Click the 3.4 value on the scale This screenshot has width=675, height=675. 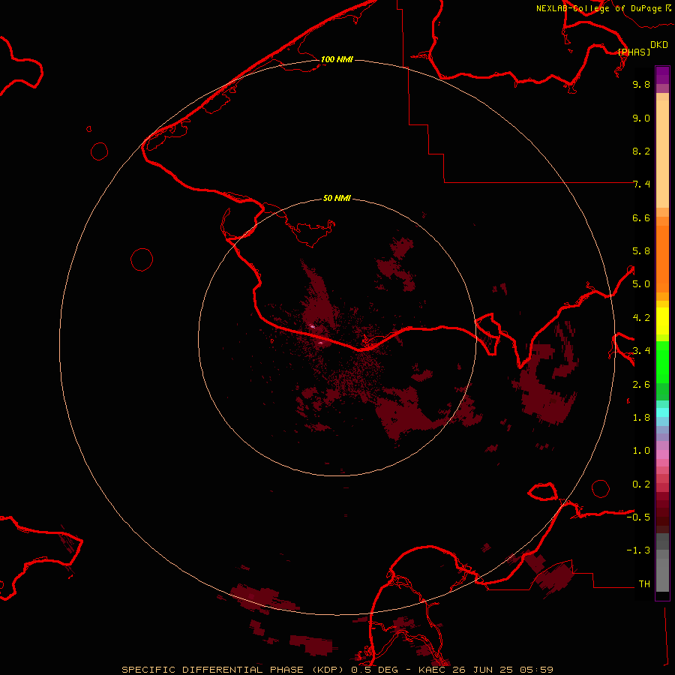641,351
